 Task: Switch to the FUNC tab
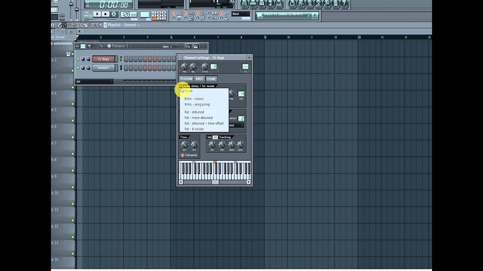point(211,79)
